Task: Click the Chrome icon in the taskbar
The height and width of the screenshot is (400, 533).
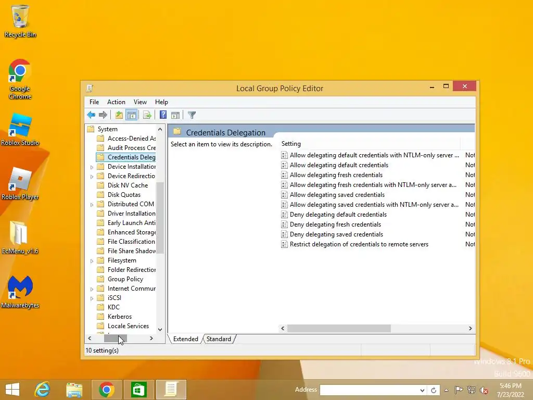Action: tap(106, 390)
